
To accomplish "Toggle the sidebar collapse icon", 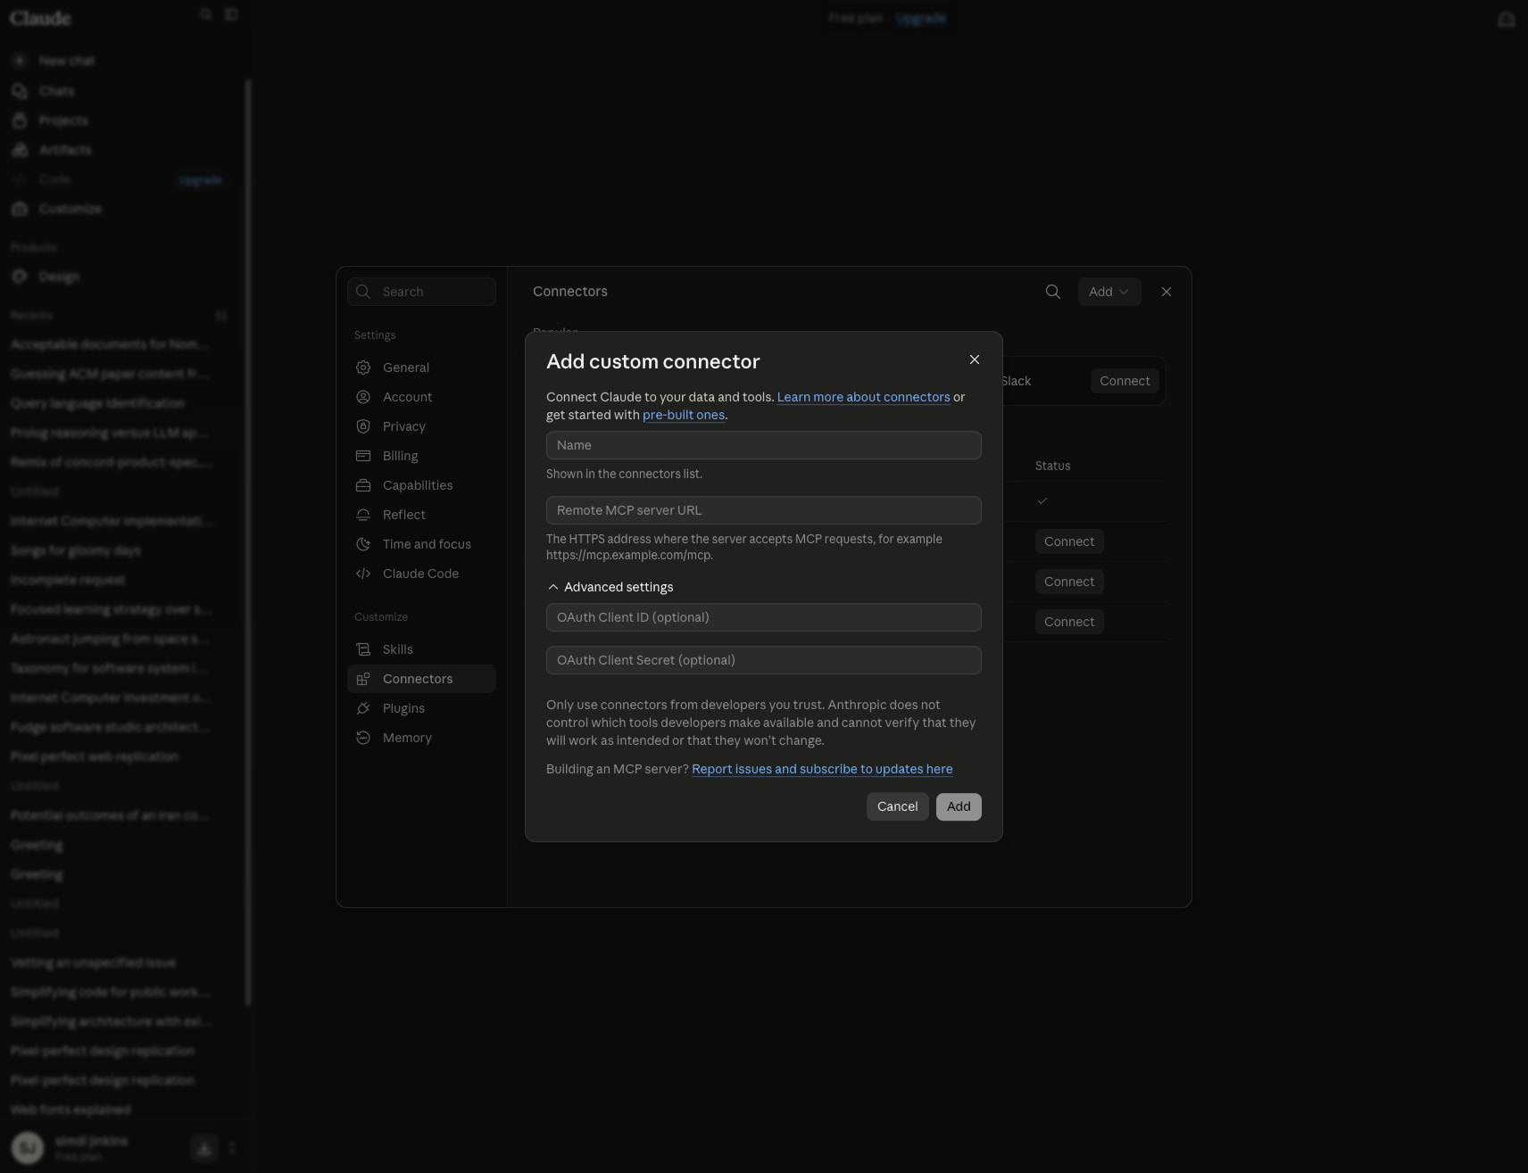I will coord(231,14).
